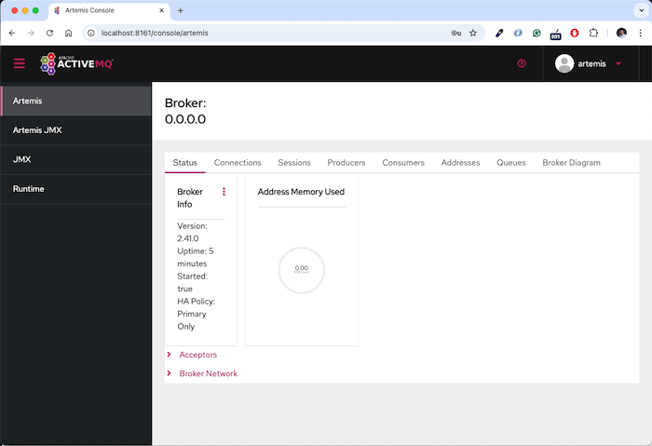Click the Version: 2.41.0 text
Image resolution: width=652 pixels, height=446 pixels.
coord(192,233)
